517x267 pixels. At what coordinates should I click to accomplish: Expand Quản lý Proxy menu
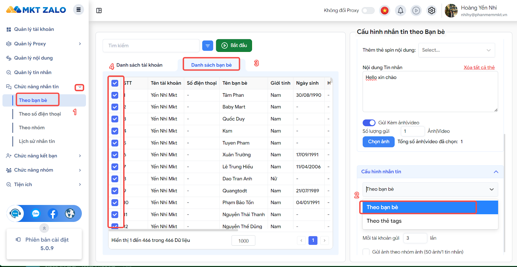pyautogui.click(x=80, y=44)
